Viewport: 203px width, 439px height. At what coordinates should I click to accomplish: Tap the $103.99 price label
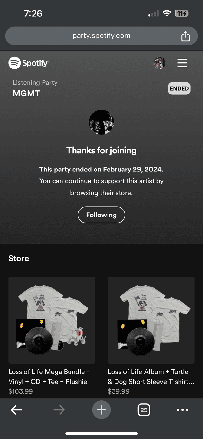[21, 391]
